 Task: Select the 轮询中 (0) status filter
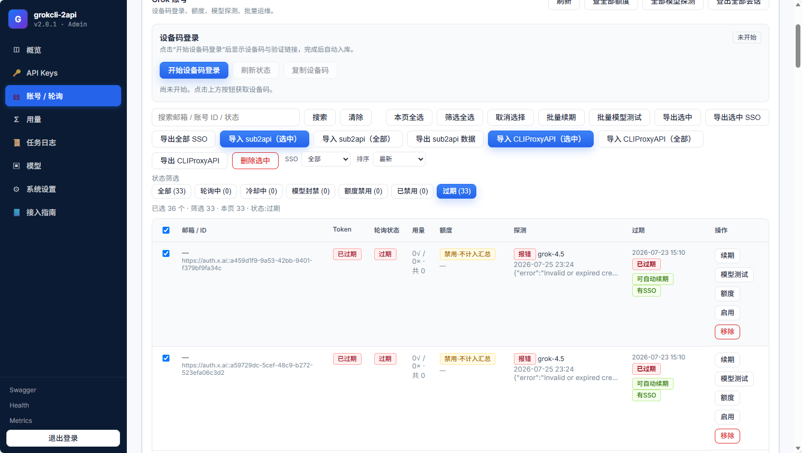[216, 191]
